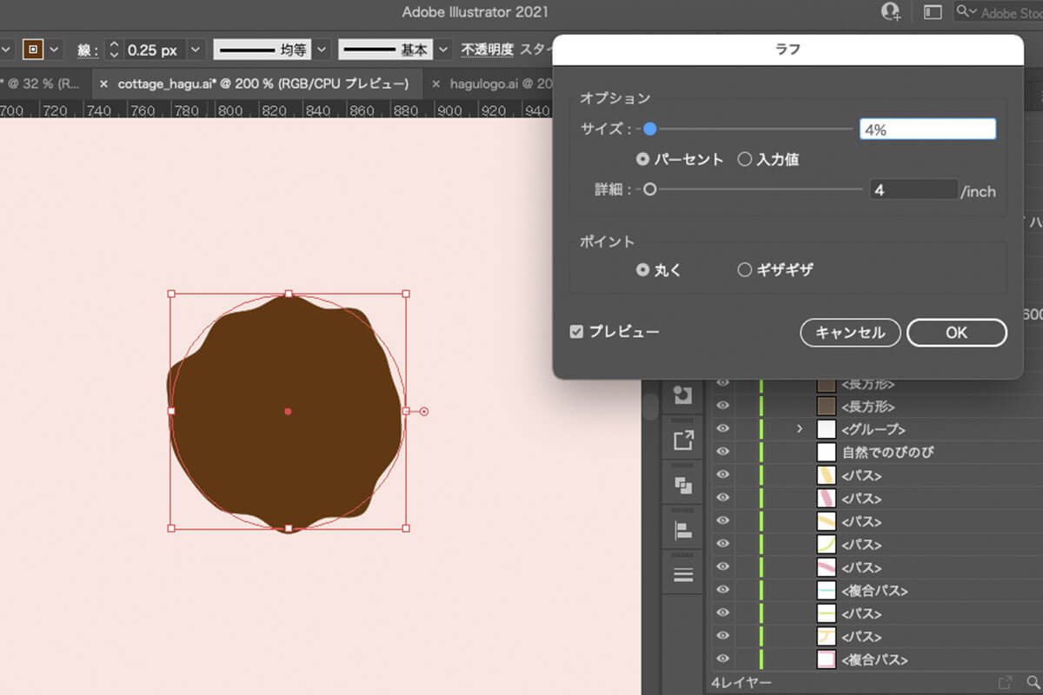Click the arrange workspace layout icon
Screen dimensions: 1043x695
[x=933, y=12]
